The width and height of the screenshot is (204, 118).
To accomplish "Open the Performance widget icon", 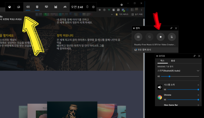I will [x=46, y=7].
